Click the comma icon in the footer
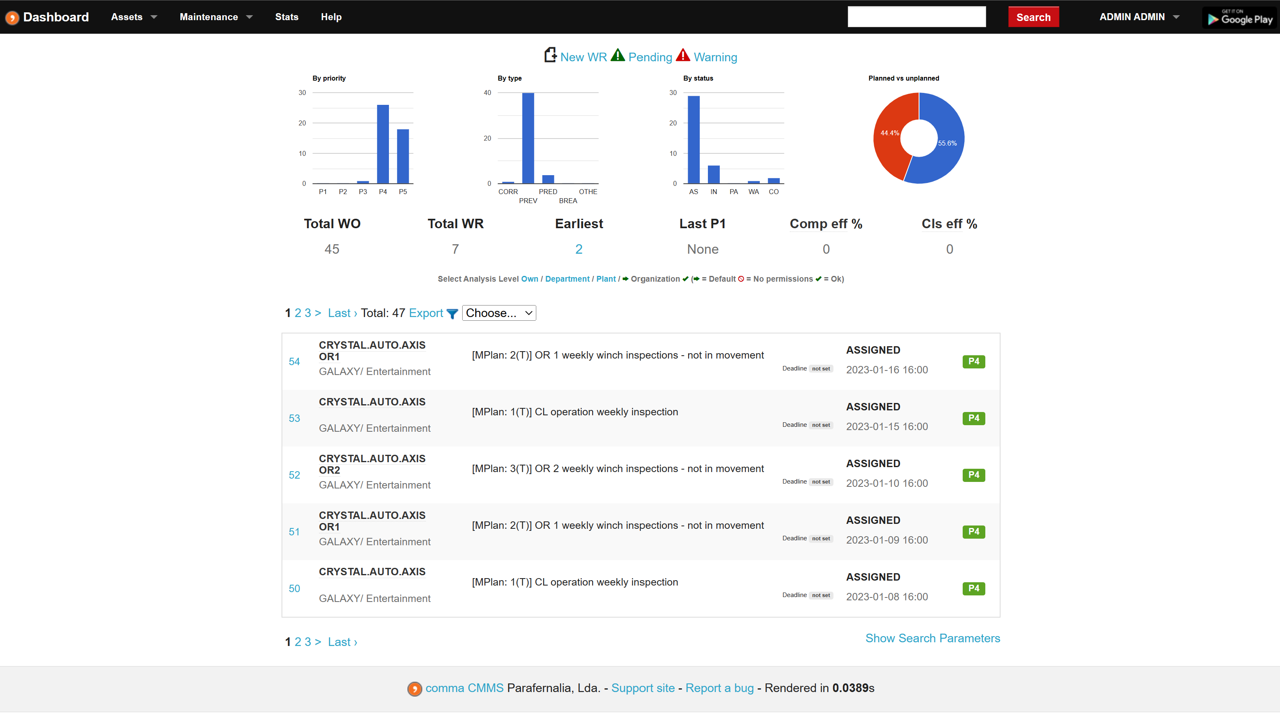This screenshot has height=713, width=1280. [415, 689]
